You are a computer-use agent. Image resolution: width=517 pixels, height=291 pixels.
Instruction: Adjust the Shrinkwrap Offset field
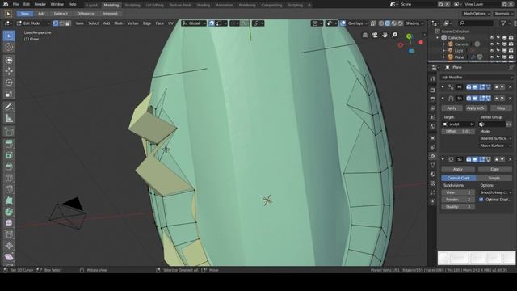pos(458,131)
